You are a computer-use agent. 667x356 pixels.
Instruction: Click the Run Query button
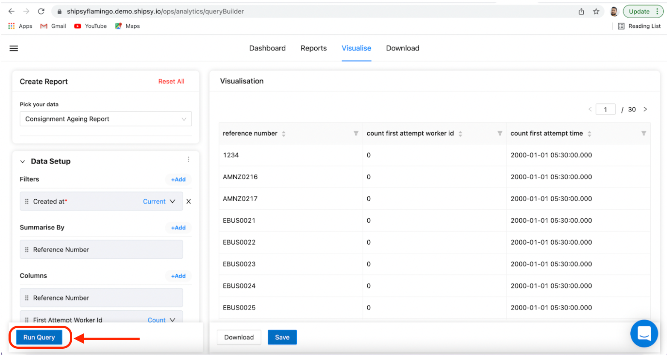coord(39,337)
